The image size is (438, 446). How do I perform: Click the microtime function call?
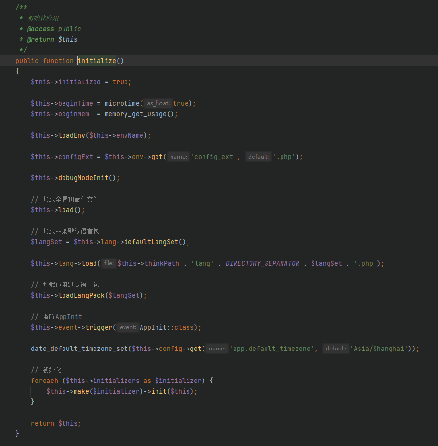click(x=122, y=103)
